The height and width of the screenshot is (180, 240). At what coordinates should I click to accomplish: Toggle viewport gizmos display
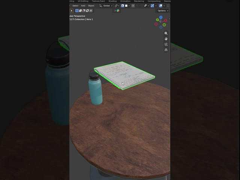point(153,6)
